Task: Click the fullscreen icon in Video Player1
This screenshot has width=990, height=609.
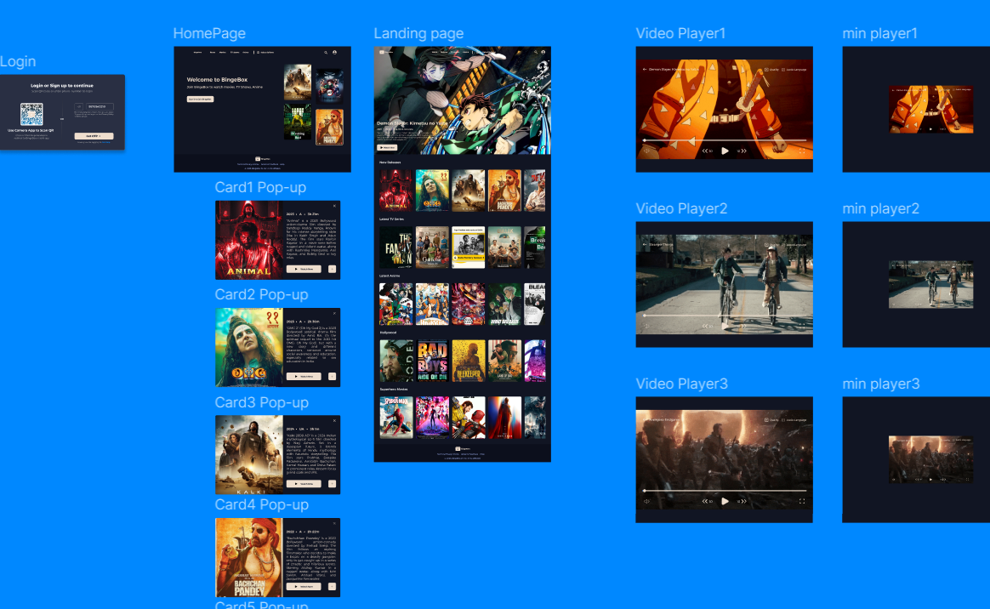Action: click(802, 151)
